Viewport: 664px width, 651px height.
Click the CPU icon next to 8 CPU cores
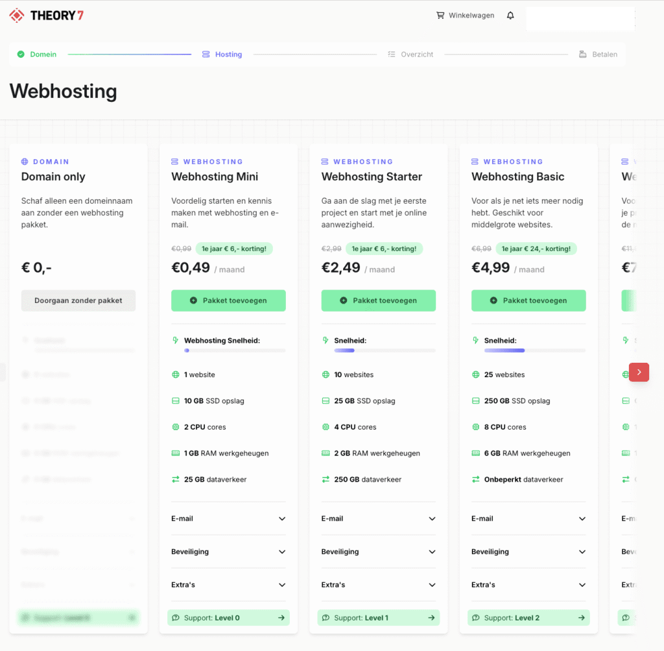pyautogui.click(x=475, y=427)
